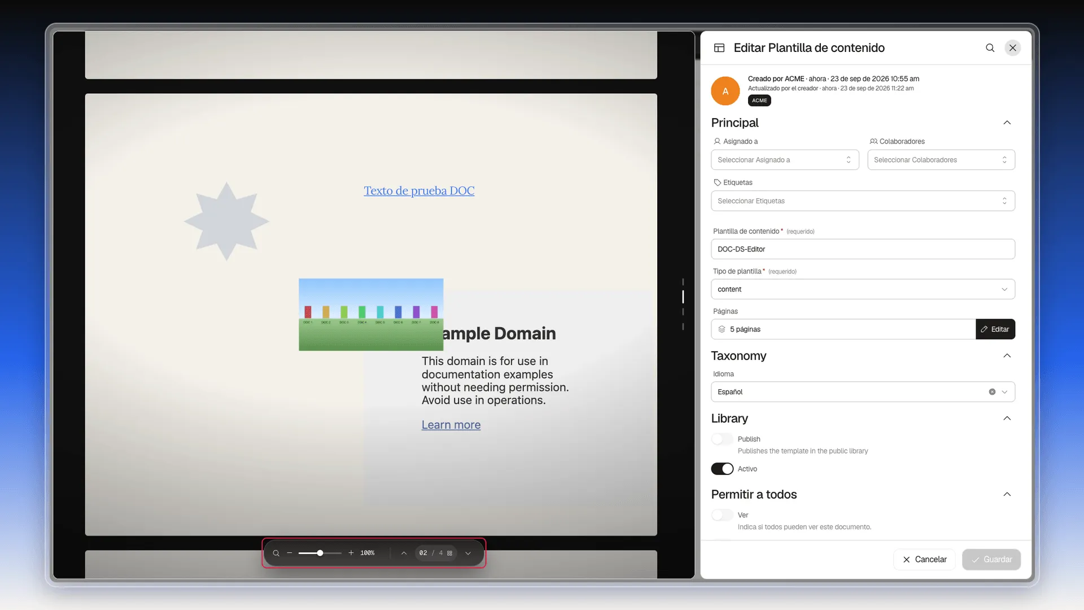Click the Editar pages button
Image resolution: width=1084 pixels, height=610 pixels.
995,329
